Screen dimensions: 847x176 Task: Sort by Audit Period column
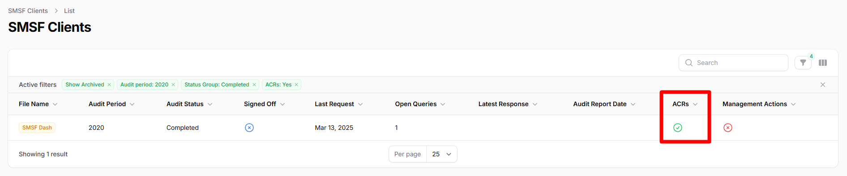tap(111, 104)
